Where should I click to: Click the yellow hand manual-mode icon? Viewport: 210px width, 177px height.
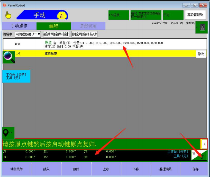(x=8, y=15)
